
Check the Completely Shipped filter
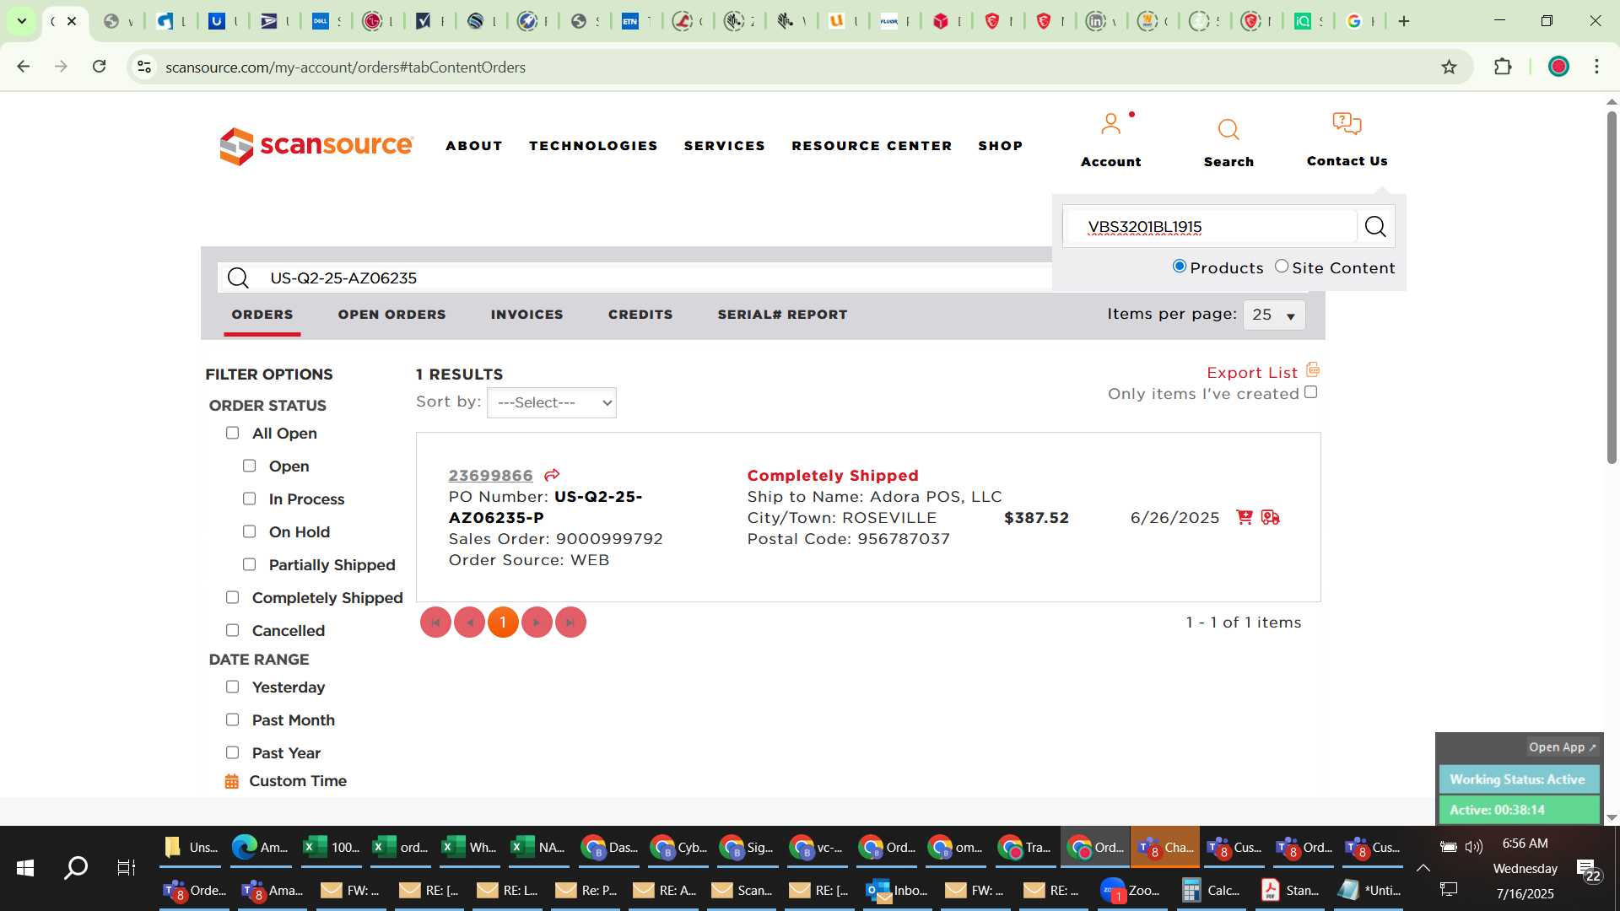coord(232,597)
